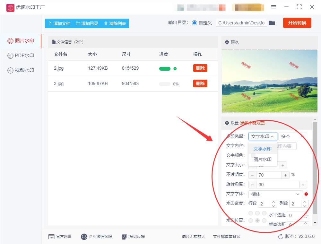The height and width of the screenshot is (244, 321).
Task: Open the 文字字体 dropdown showing 楷体
Action: click(x=275, y=194)
